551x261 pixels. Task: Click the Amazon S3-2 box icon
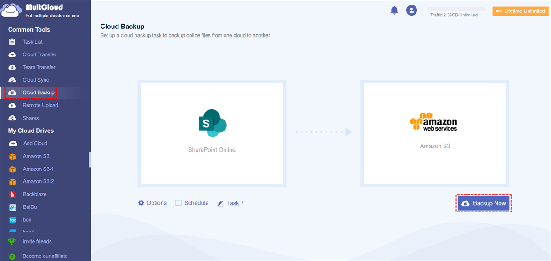click(x=12, y=181)
